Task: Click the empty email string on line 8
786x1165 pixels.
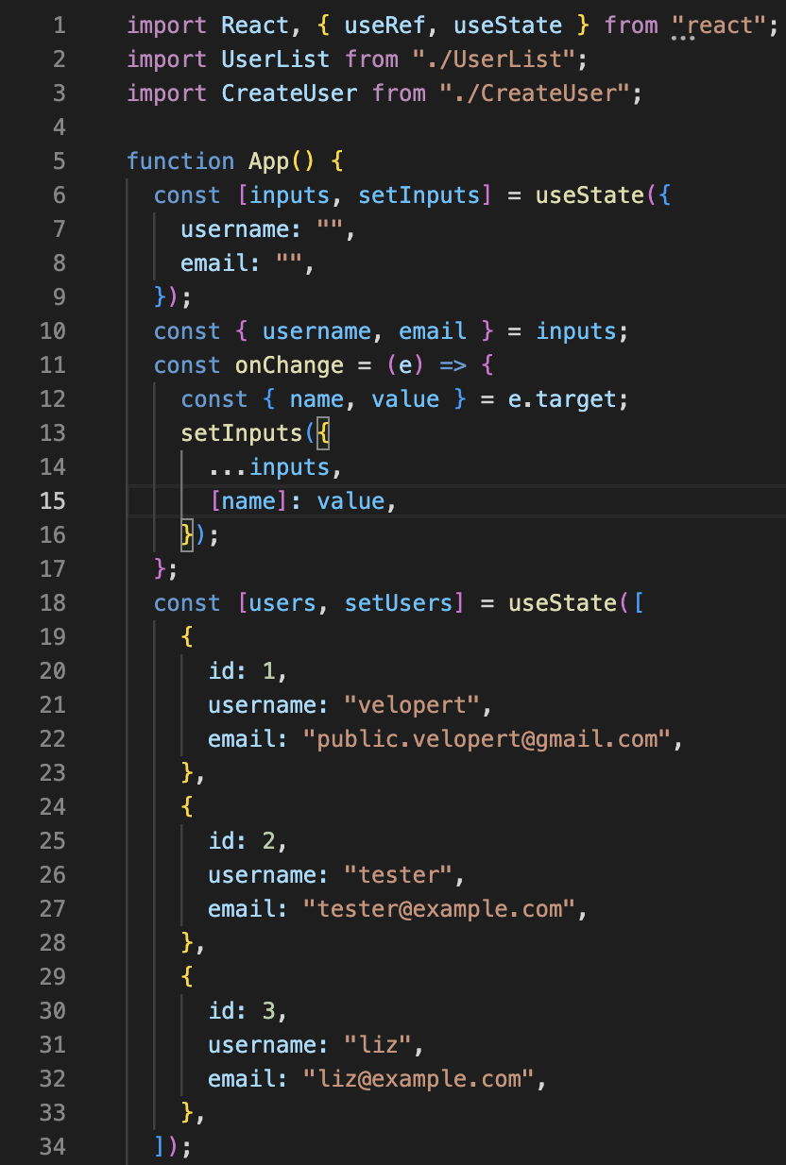Action: point(289,263)
